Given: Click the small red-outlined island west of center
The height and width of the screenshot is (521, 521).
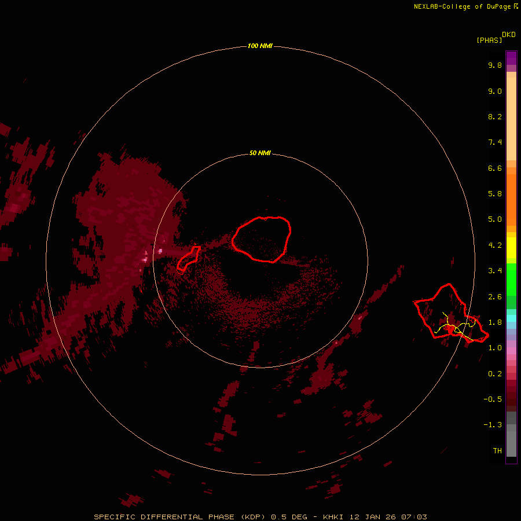Looking at the screenshot, I should point(189,258).
